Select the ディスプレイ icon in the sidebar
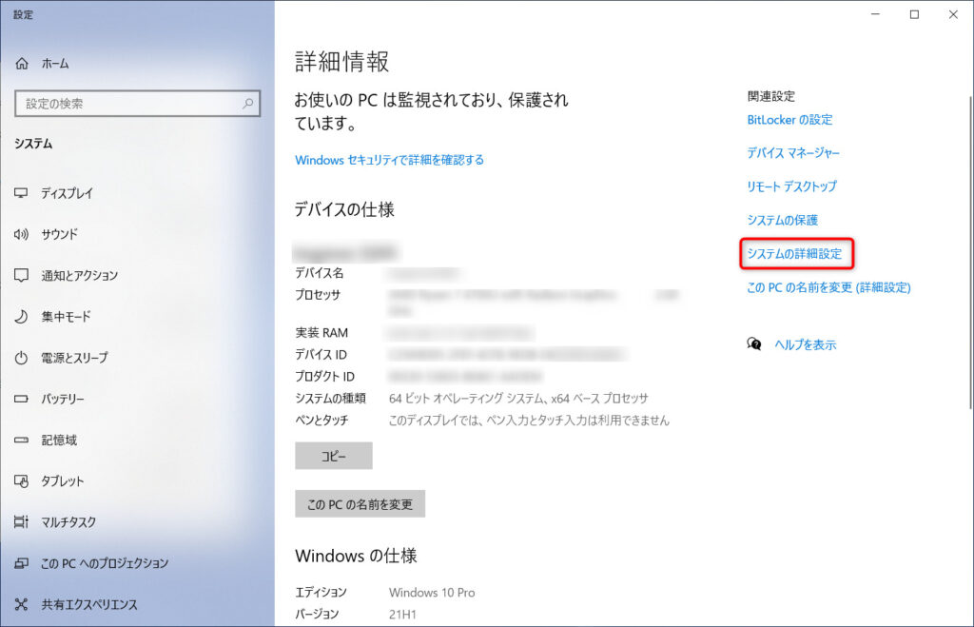 [x=23, y=193]
